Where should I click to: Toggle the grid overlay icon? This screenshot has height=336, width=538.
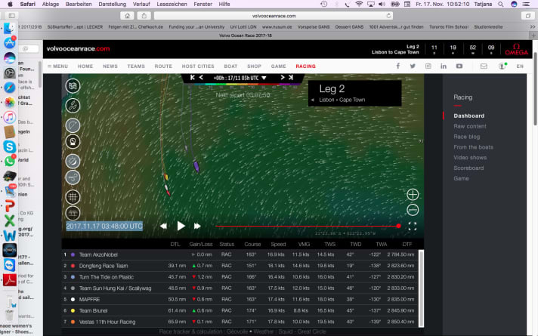click(x=73, y=197)
